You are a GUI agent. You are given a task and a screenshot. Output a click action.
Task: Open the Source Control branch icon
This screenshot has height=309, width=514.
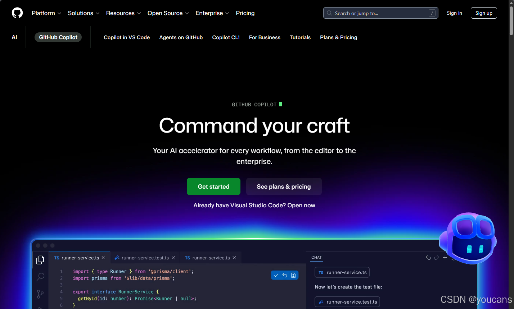point(40,294)
